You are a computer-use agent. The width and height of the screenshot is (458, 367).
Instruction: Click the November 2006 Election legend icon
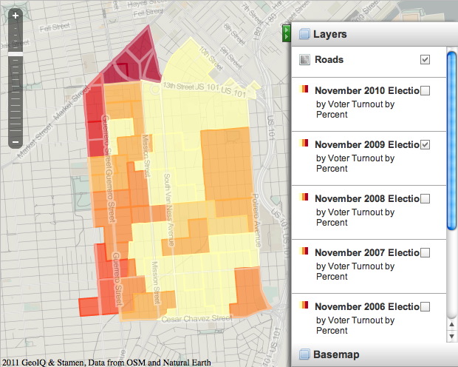[x=304, y=306]
